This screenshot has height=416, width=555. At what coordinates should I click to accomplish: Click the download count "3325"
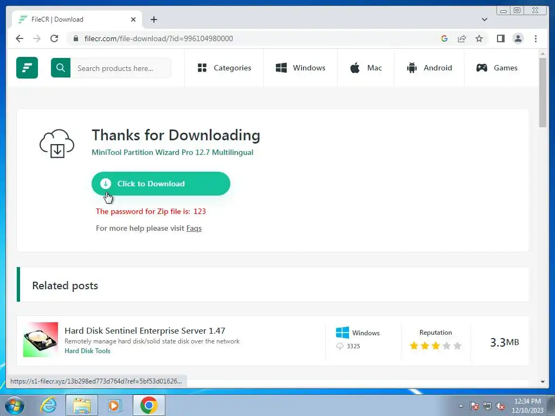(353, 346)
